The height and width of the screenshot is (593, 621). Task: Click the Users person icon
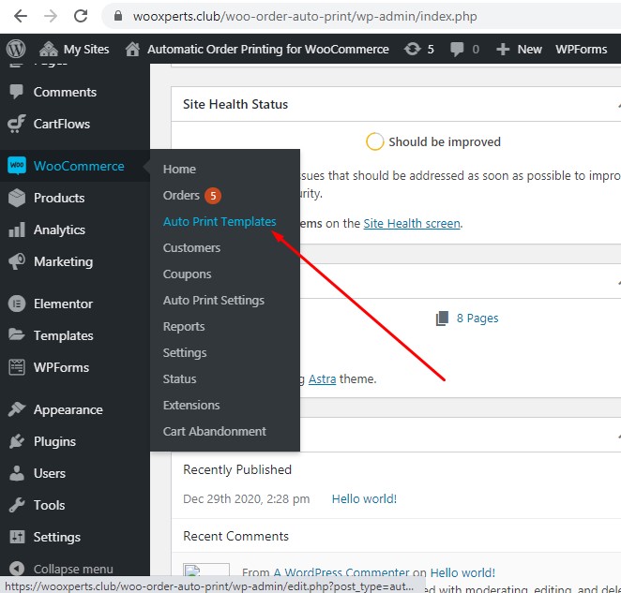click(17, 473)
